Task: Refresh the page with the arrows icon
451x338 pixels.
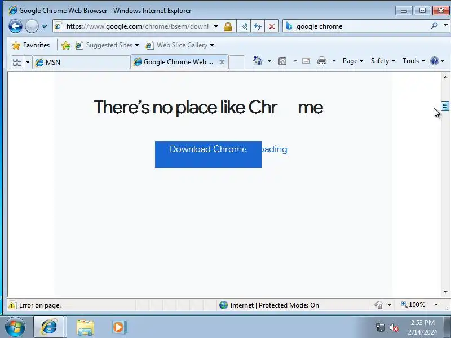Action: 258,26
